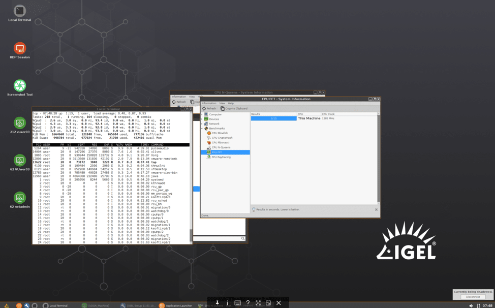Expand the Network tree node
This screenshot has height=308, width=495.
pyautogui.click(x=202, y=124)
